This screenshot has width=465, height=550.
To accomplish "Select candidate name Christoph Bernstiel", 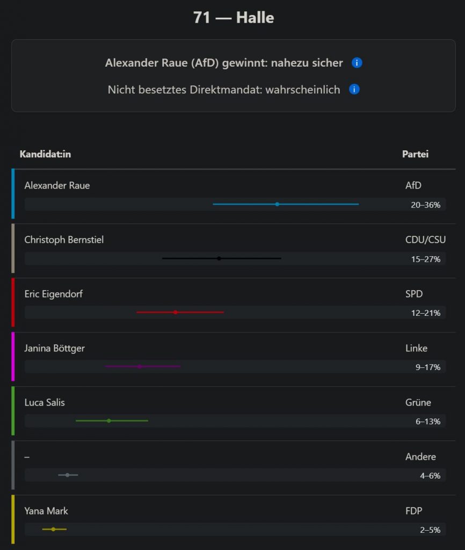I will coord(64,240).
